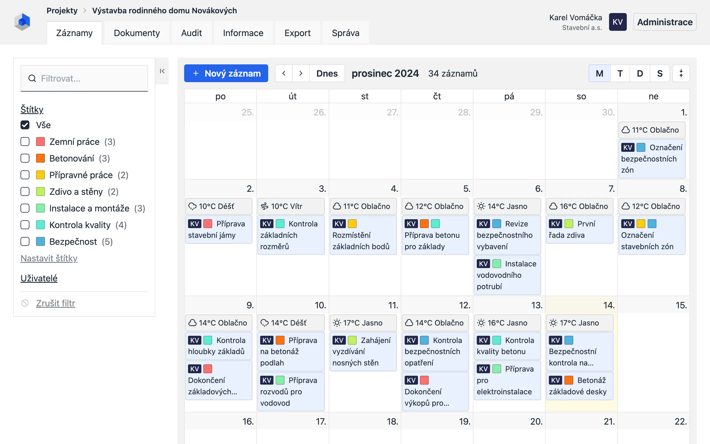Toggle the Zemní práce checkbox filter
Viewport: 710px width, 444px height.
click(24, 142)
